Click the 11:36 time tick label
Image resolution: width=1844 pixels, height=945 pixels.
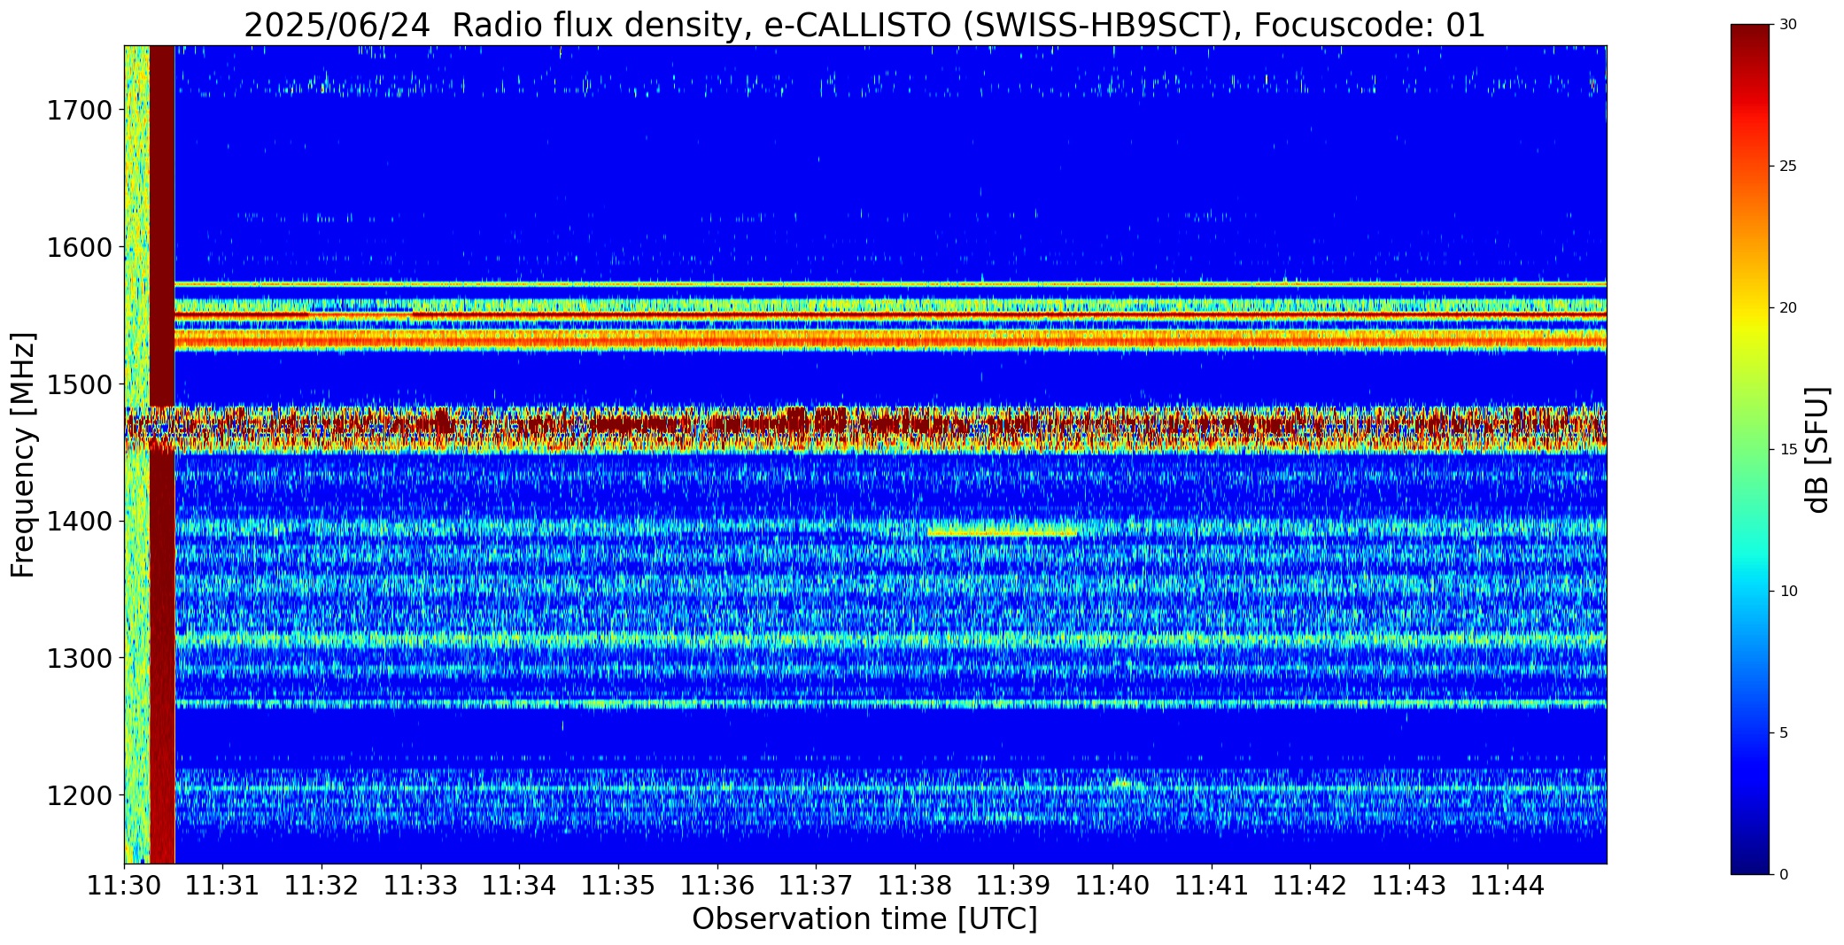(x=717, y=885)
